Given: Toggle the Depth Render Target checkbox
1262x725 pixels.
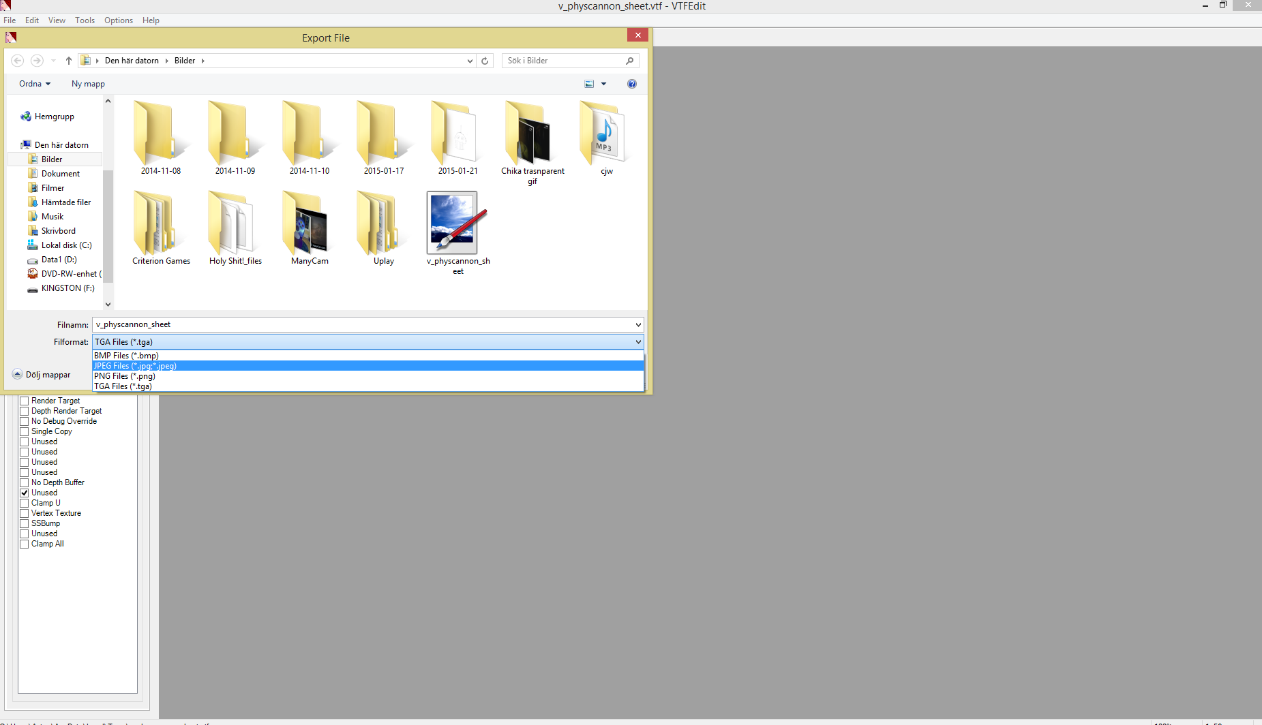Looking at the screenshot, I should pyautogui.click(x=25, y=411).
